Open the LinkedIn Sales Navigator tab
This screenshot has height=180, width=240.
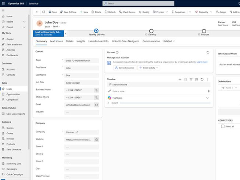pos(126,41)
